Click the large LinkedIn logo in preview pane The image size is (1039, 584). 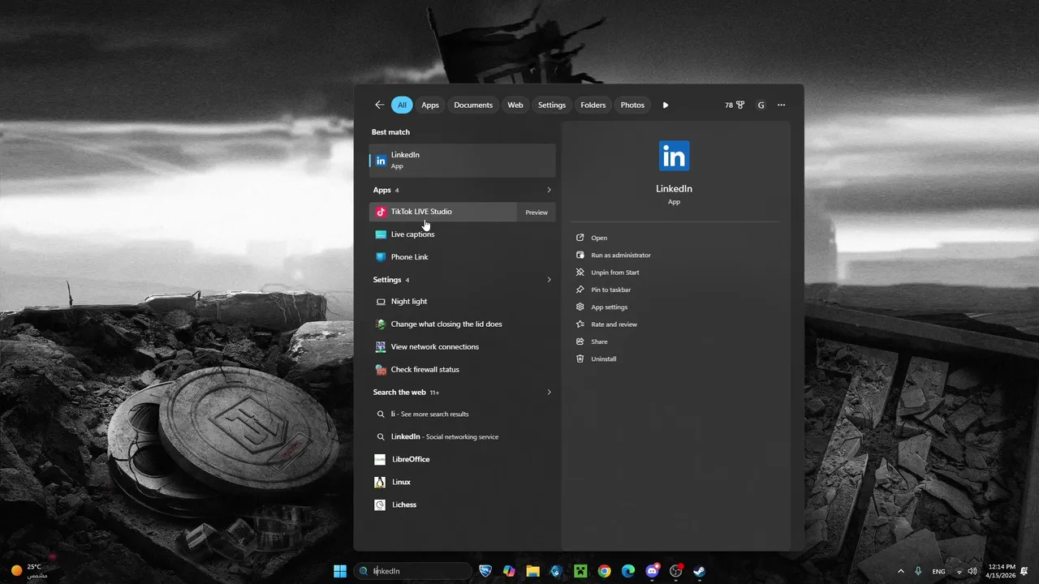674,156
